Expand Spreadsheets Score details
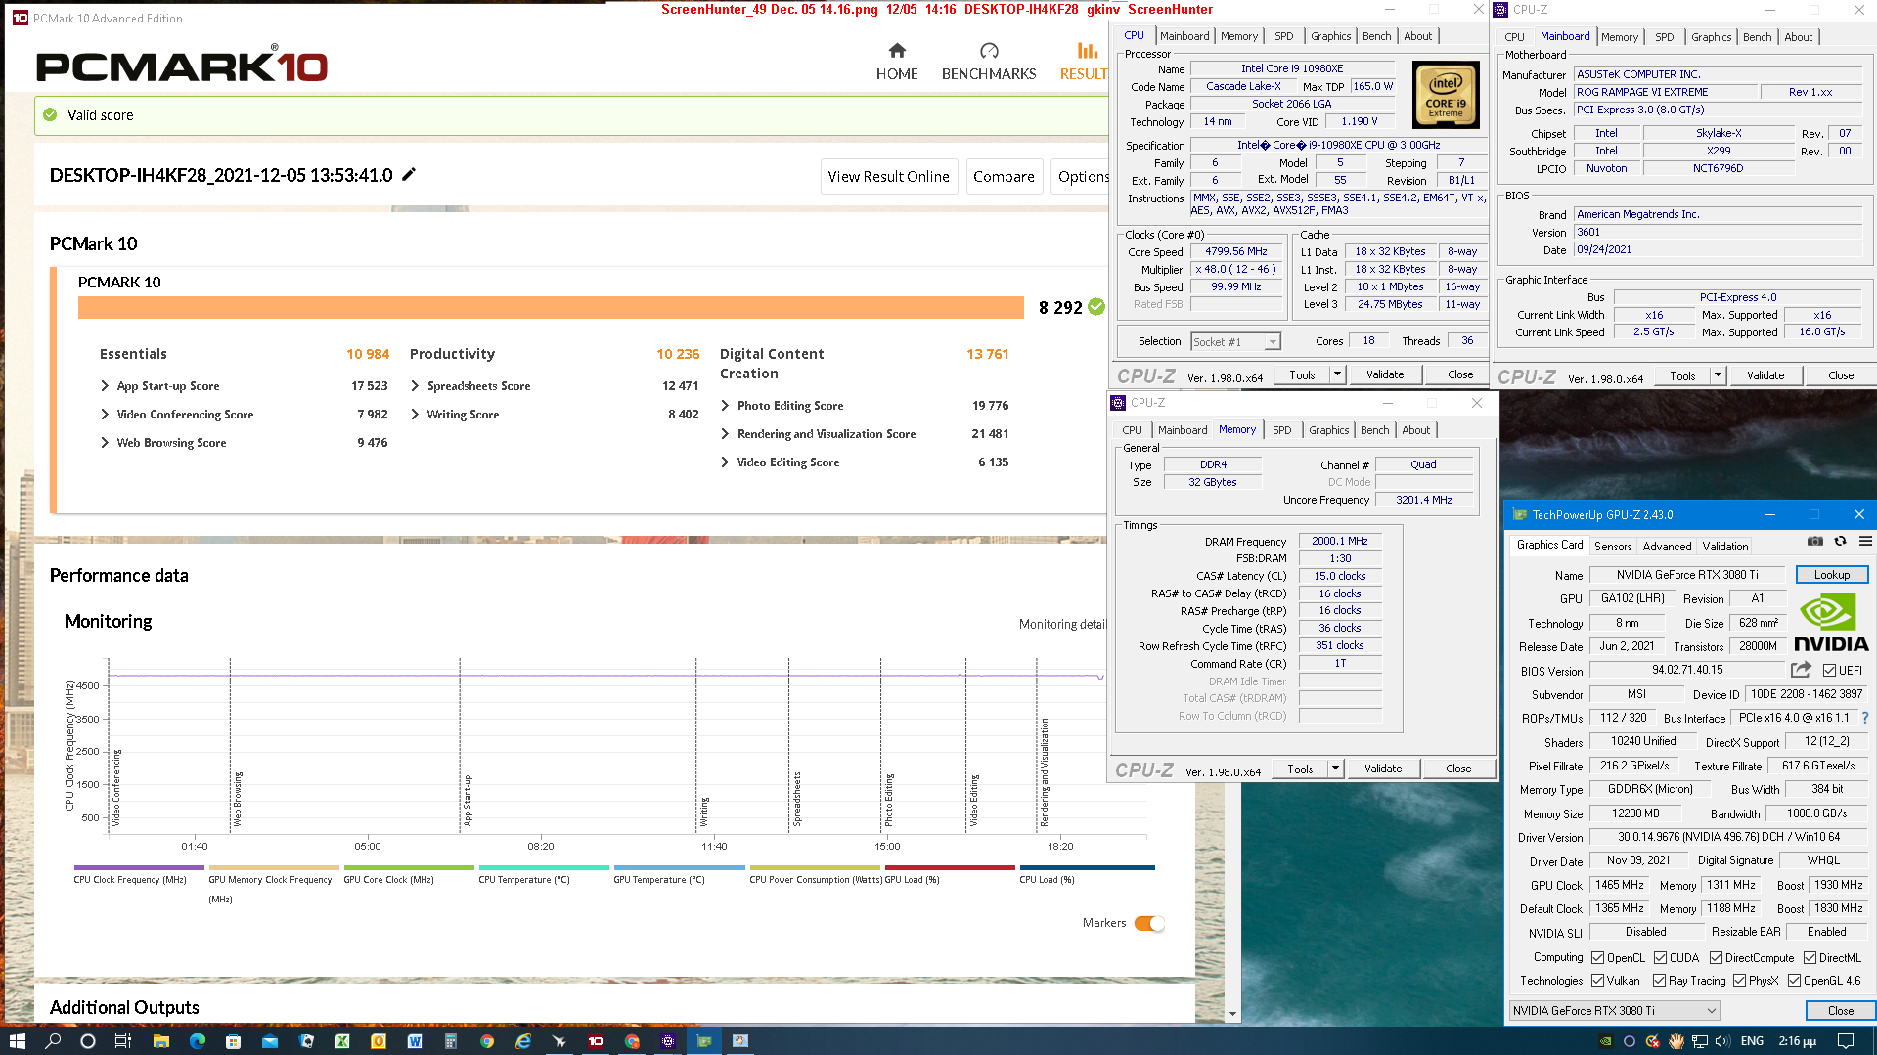The height and width of the screenshot is (1055, 1877). coord(415,386)
